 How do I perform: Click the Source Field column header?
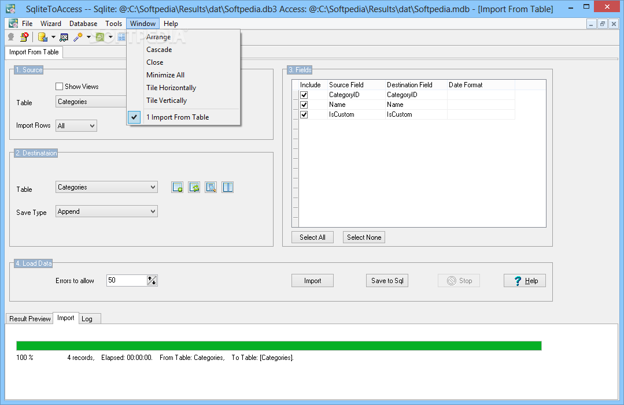tap(356, 85)
